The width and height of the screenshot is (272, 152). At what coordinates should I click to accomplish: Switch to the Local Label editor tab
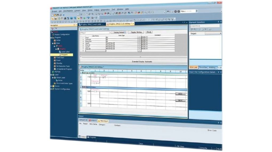(92, 24)
